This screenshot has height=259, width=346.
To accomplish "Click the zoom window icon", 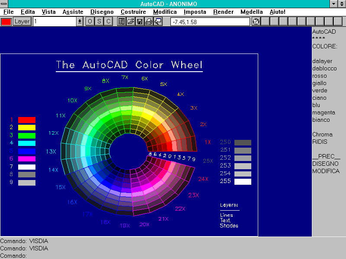I will [x=158, y=22].
